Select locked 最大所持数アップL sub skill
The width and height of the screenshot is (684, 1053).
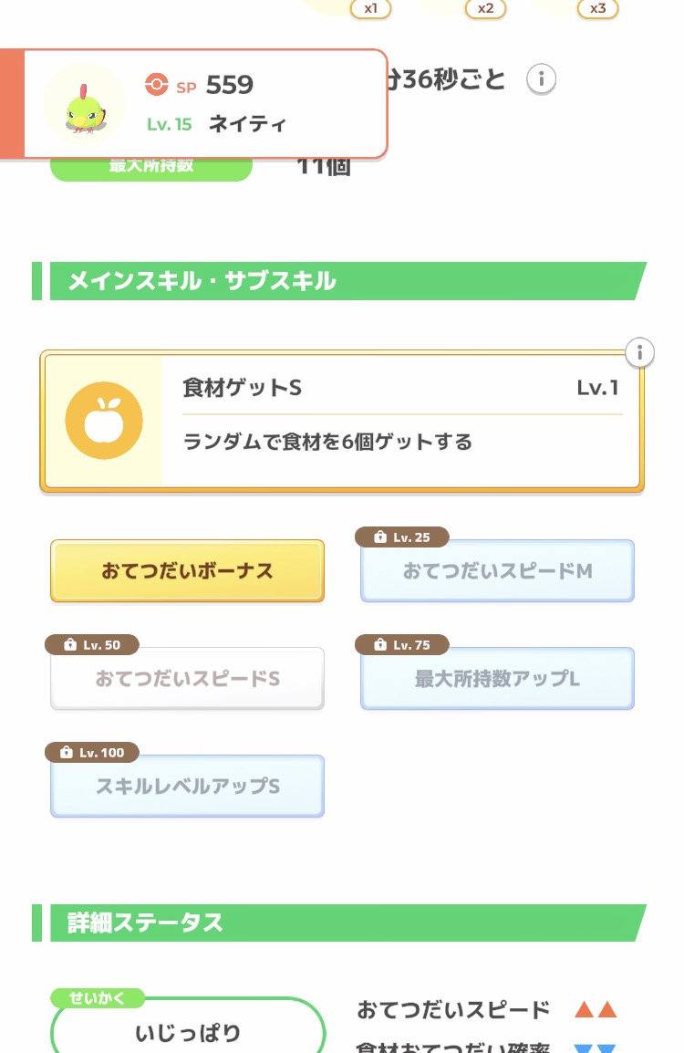coord(497,679)
